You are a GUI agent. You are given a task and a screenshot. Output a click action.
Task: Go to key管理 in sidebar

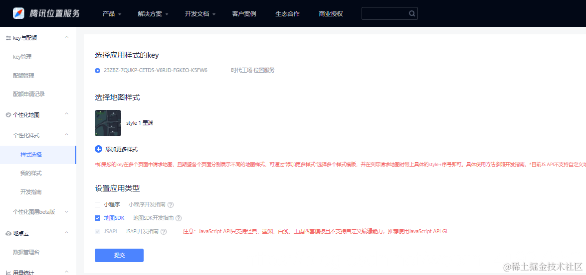22,57
